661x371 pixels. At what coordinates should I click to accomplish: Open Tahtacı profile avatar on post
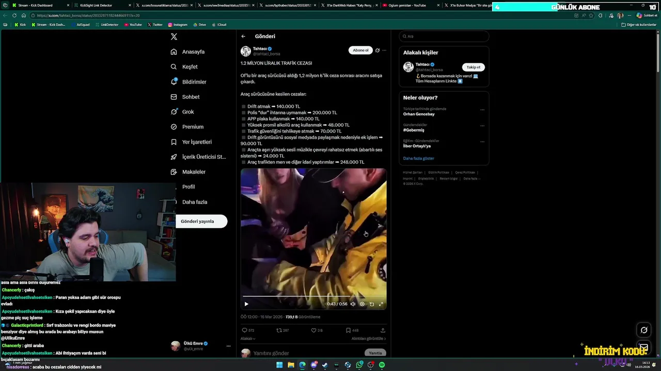[x=246, y=51]
